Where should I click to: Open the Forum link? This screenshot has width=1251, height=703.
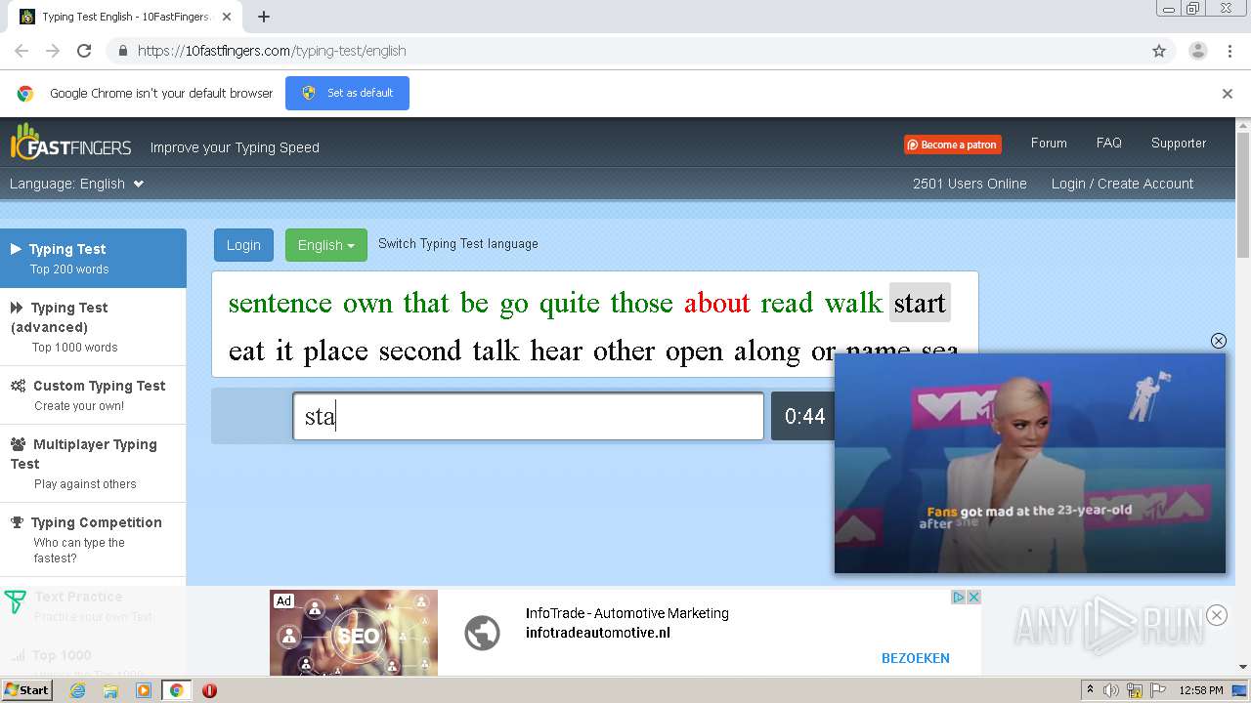(1049, 143)
